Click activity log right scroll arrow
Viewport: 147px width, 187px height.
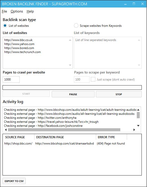[134, 130]
